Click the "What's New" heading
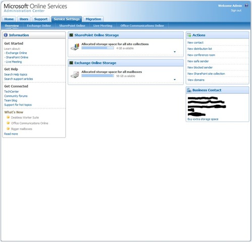Screen dimensions: 252x242 14,112
